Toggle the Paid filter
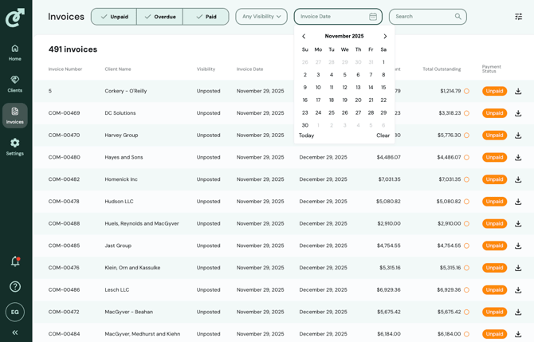The image size is (534, 342). (x=206, y=17)
